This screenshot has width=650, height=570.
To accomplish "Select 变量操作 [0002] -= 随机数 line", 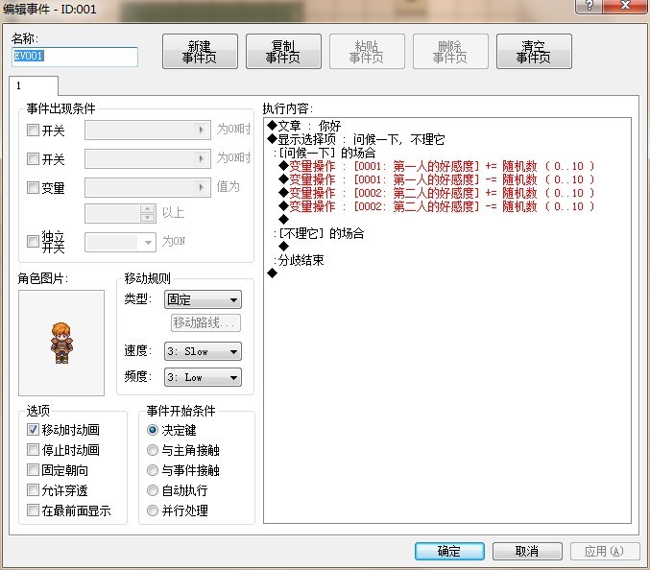I will click(437, 206).
